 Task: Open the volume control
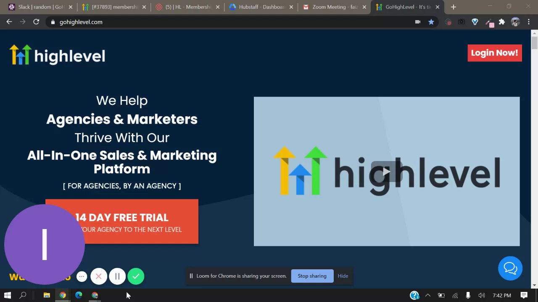pos(481,295)
